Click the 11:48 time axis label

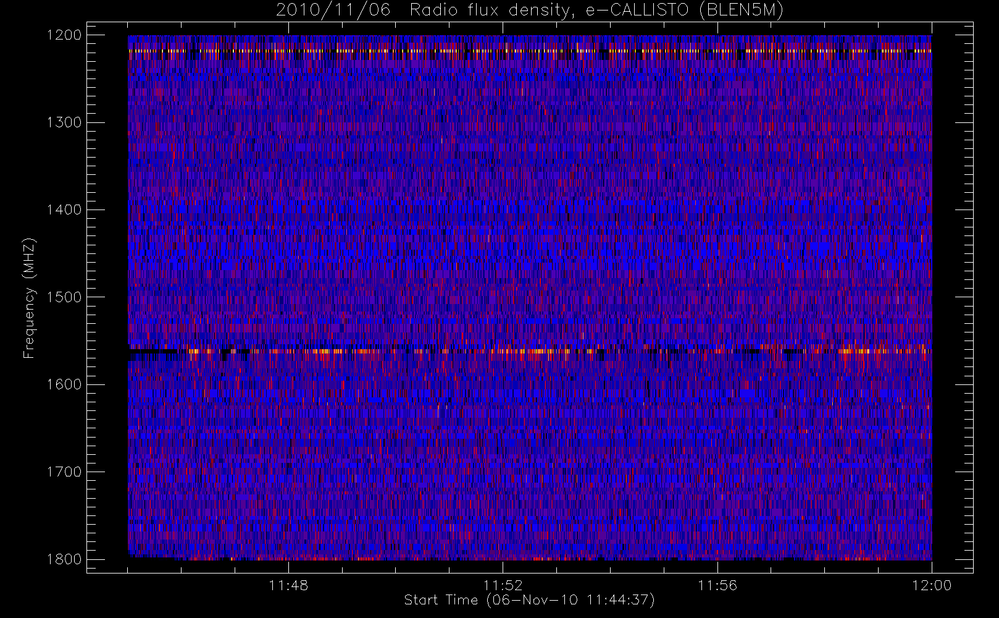point(288,585)
